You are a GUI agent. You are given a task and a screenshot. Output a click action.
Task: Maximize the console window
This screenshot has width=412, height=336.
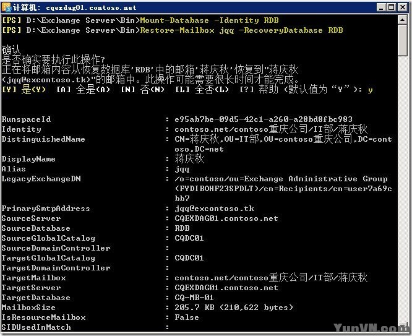click(392, 7)
